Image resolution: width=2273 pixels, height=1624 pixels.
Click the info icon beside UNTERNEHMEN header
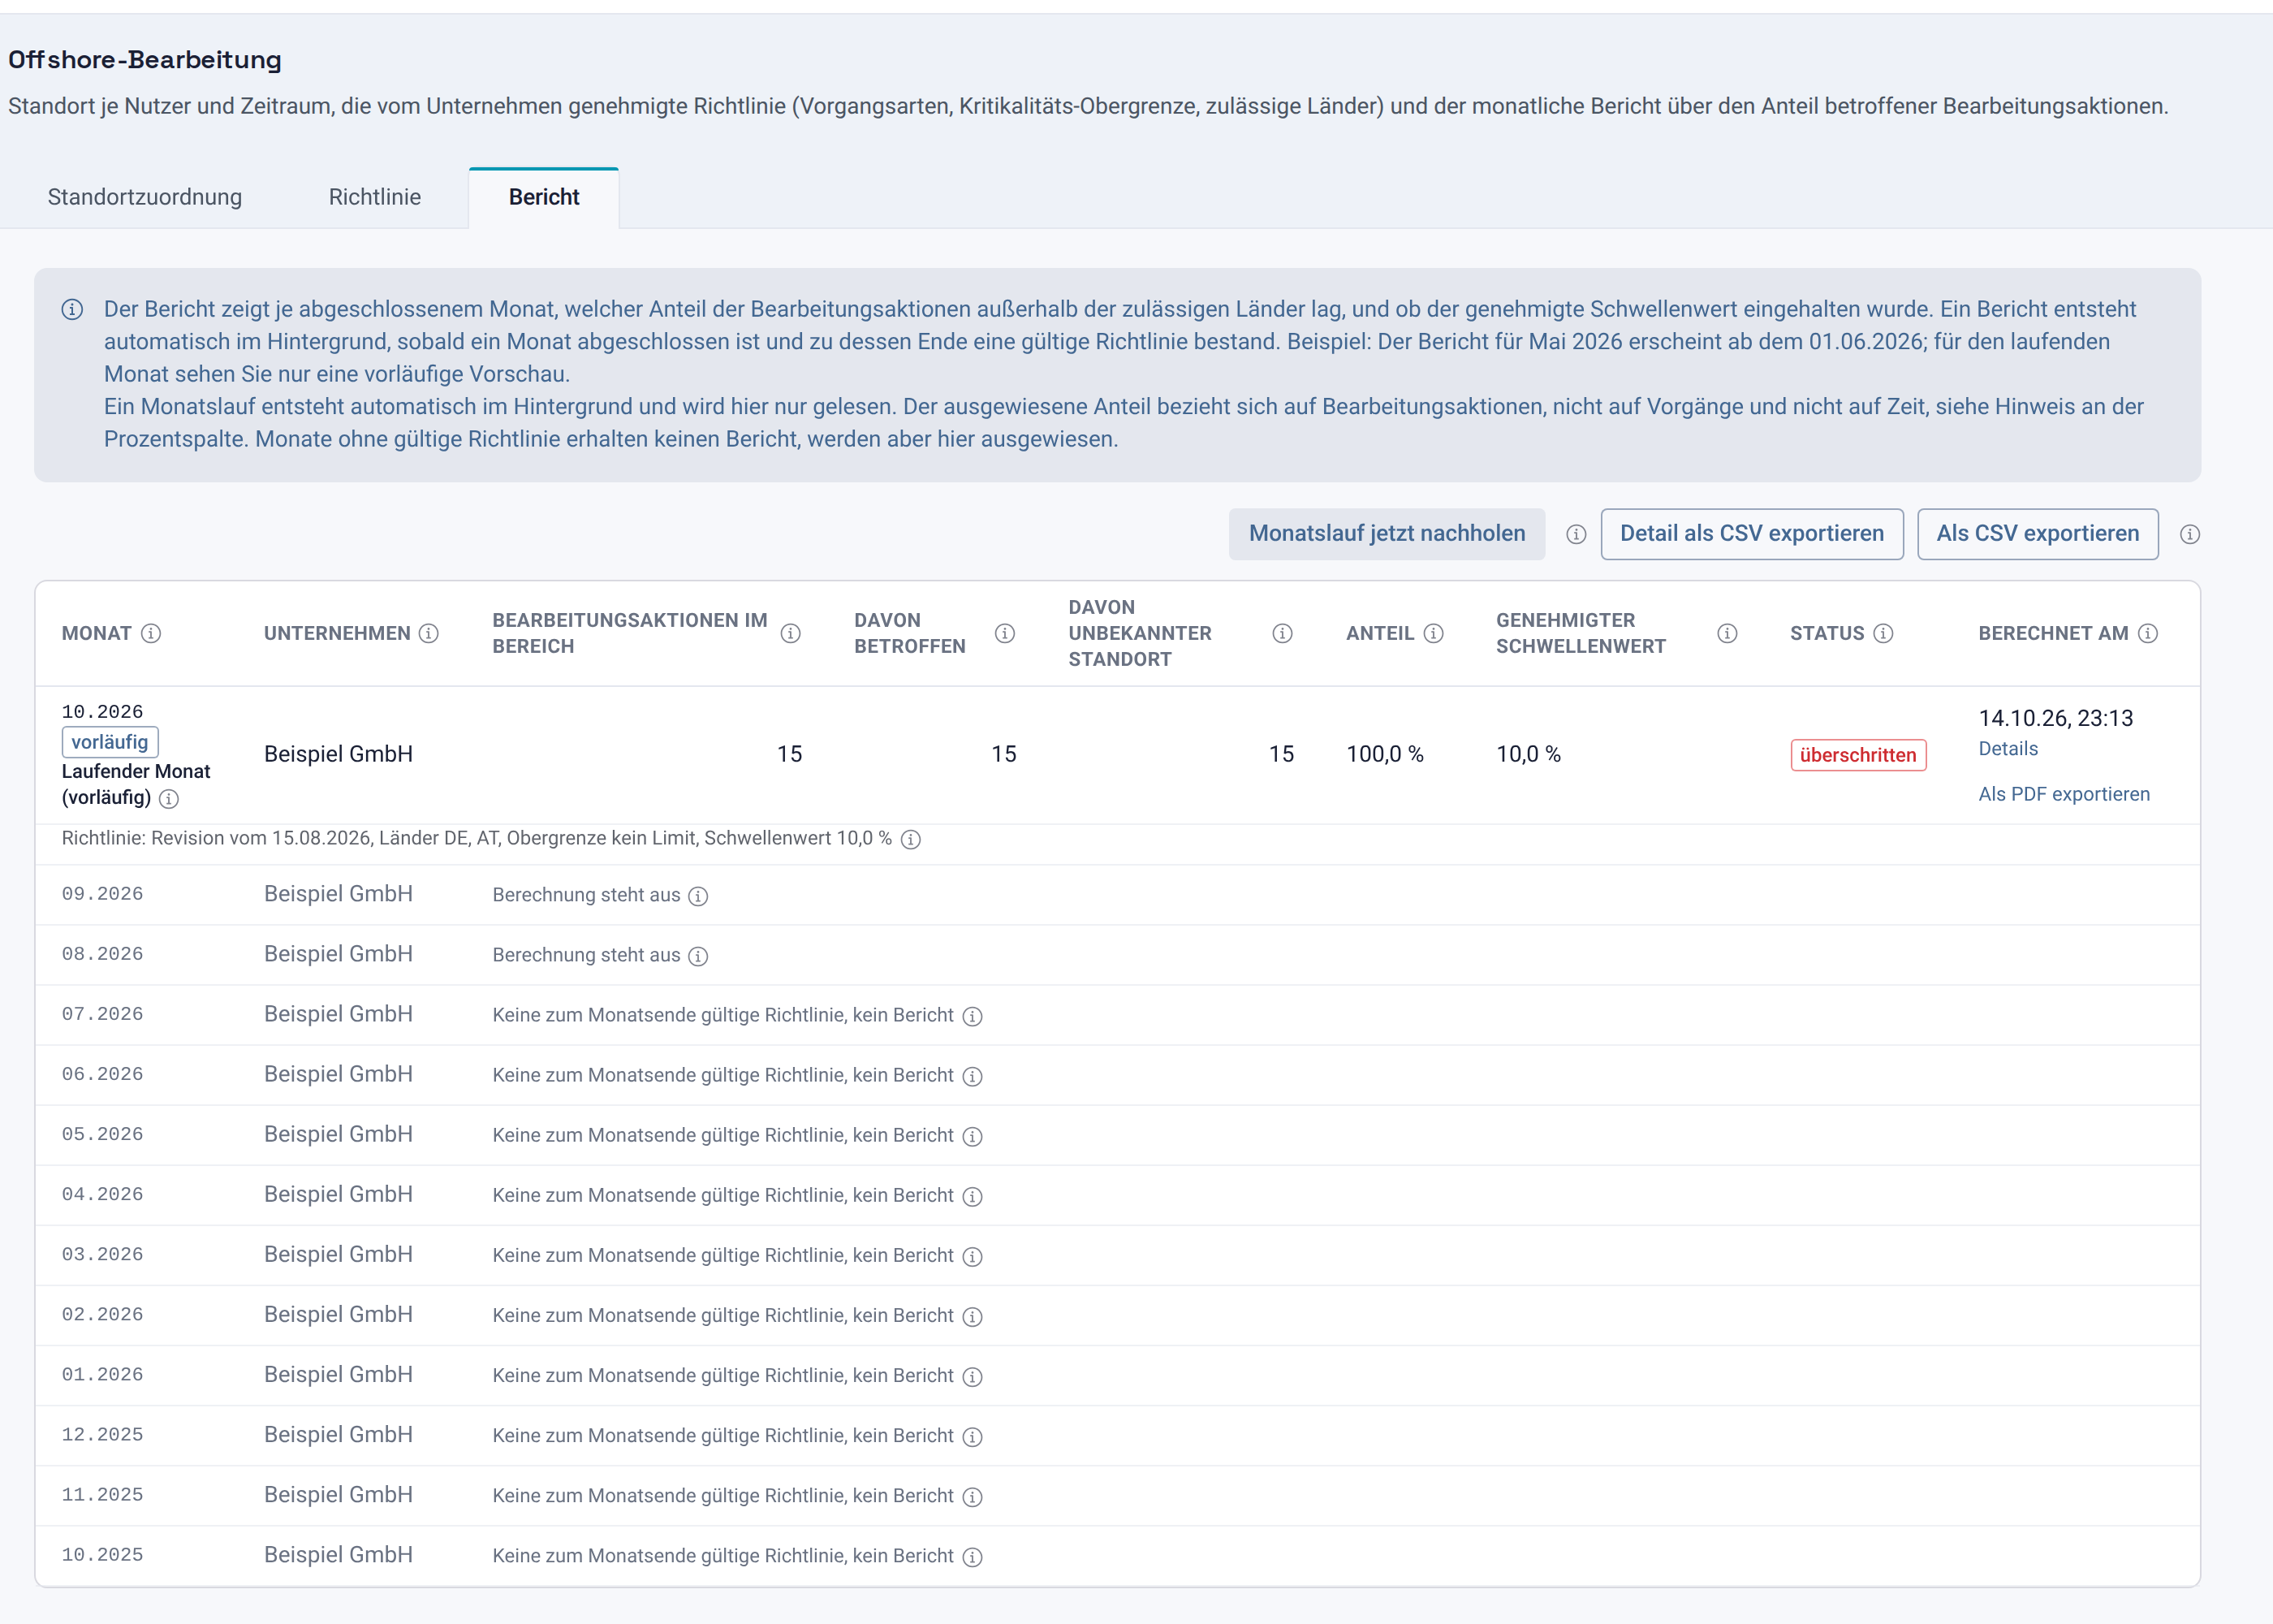click(x=429, y=633)
